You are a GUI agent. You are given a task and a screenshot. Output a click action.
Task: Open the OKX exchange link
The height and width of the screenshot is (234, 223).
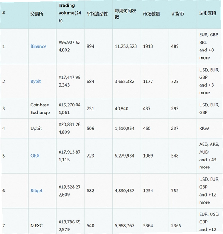[35, 156]
